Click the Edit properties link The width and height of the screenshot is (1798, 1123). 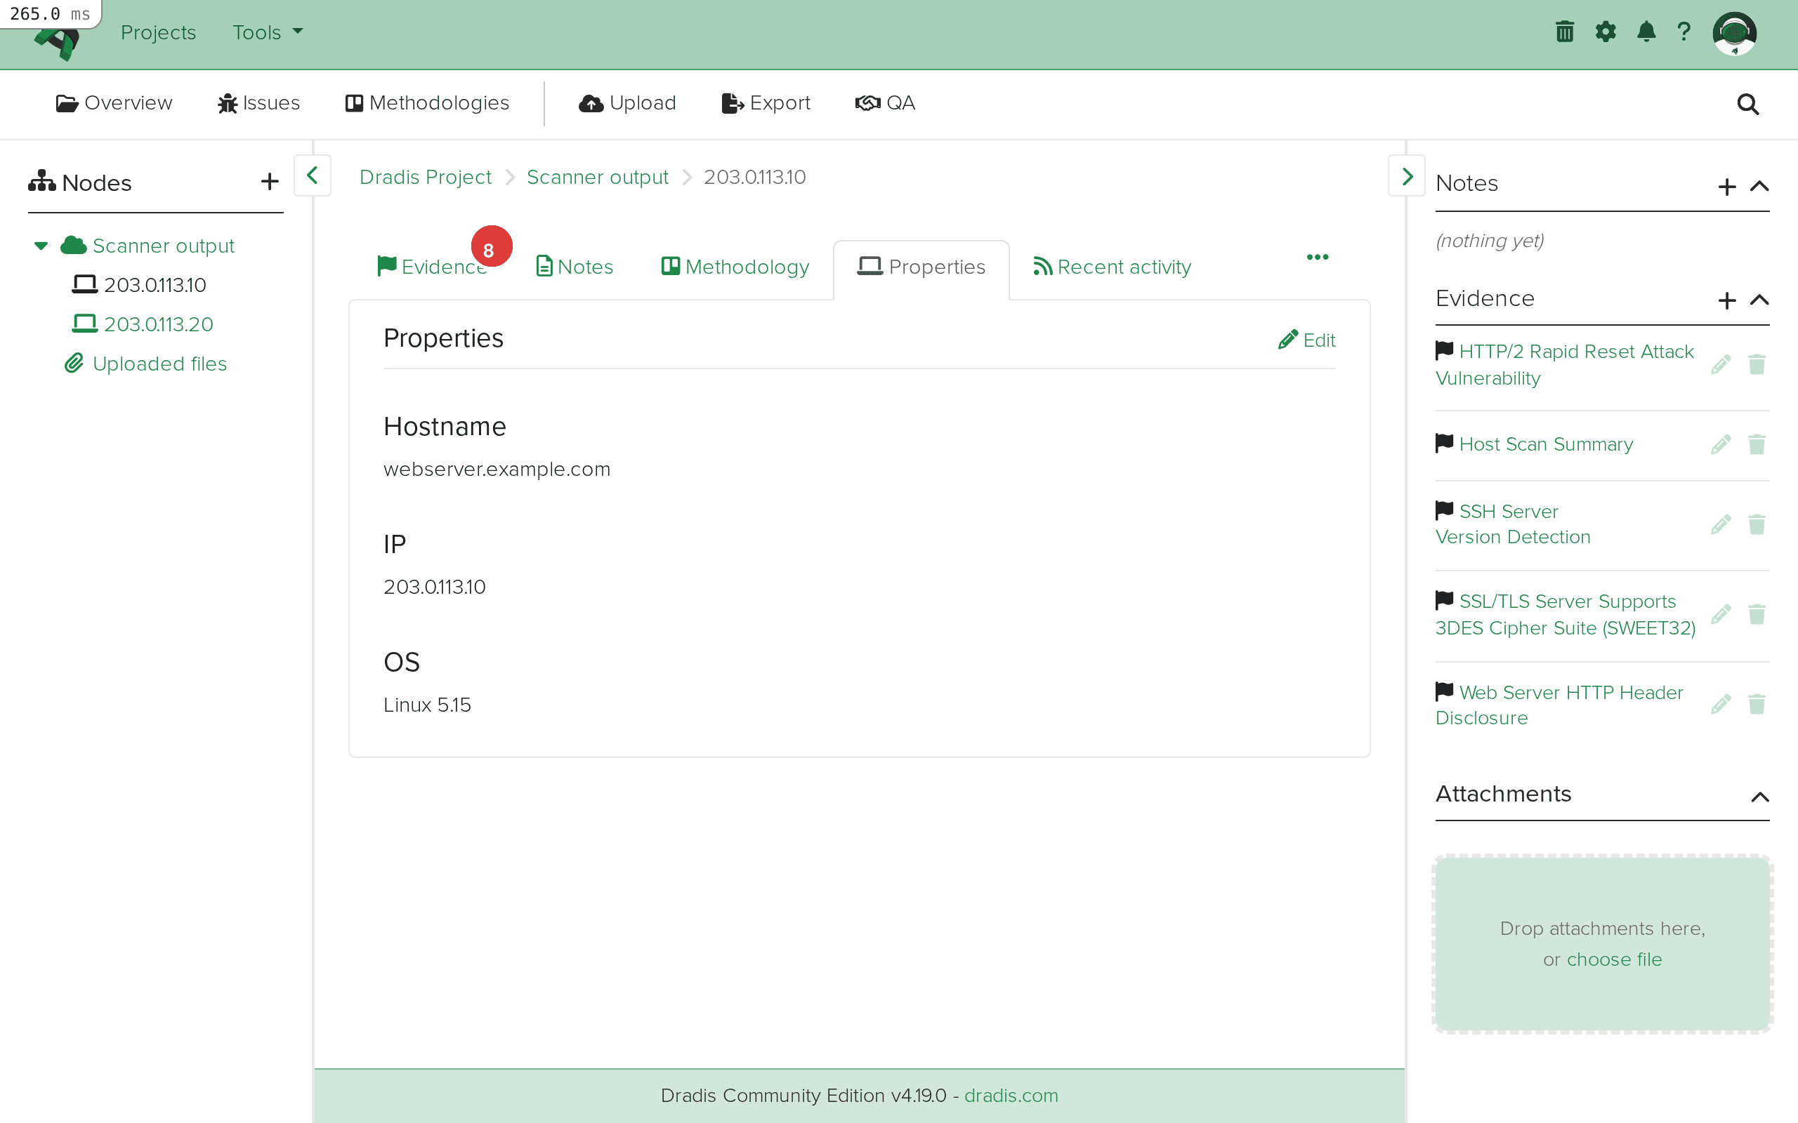tap(1307, 340)
